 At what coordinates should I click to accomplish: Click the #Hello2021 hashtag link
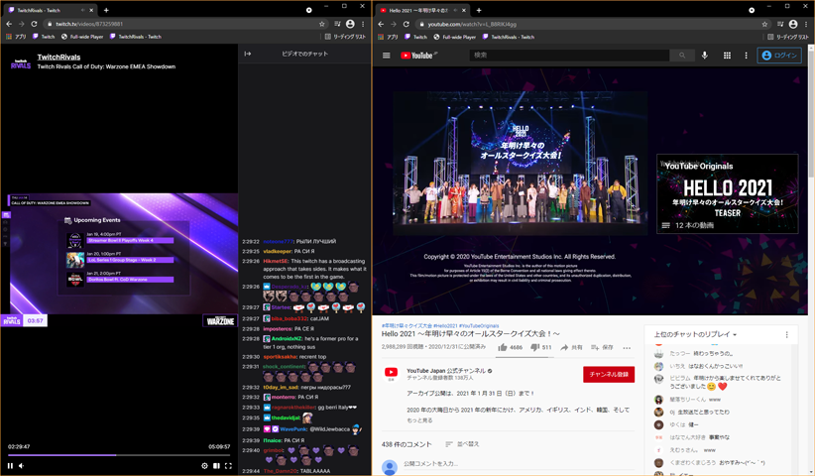pyautogui.click(x=445, y=326)
